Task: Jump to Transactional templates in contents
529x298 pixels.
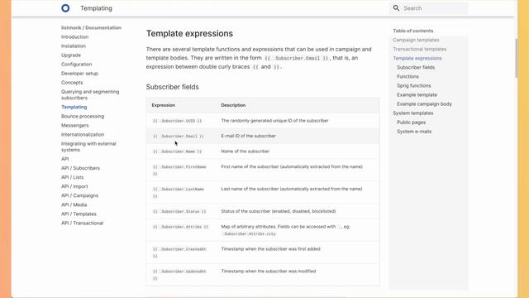Action: pos(420,49)
